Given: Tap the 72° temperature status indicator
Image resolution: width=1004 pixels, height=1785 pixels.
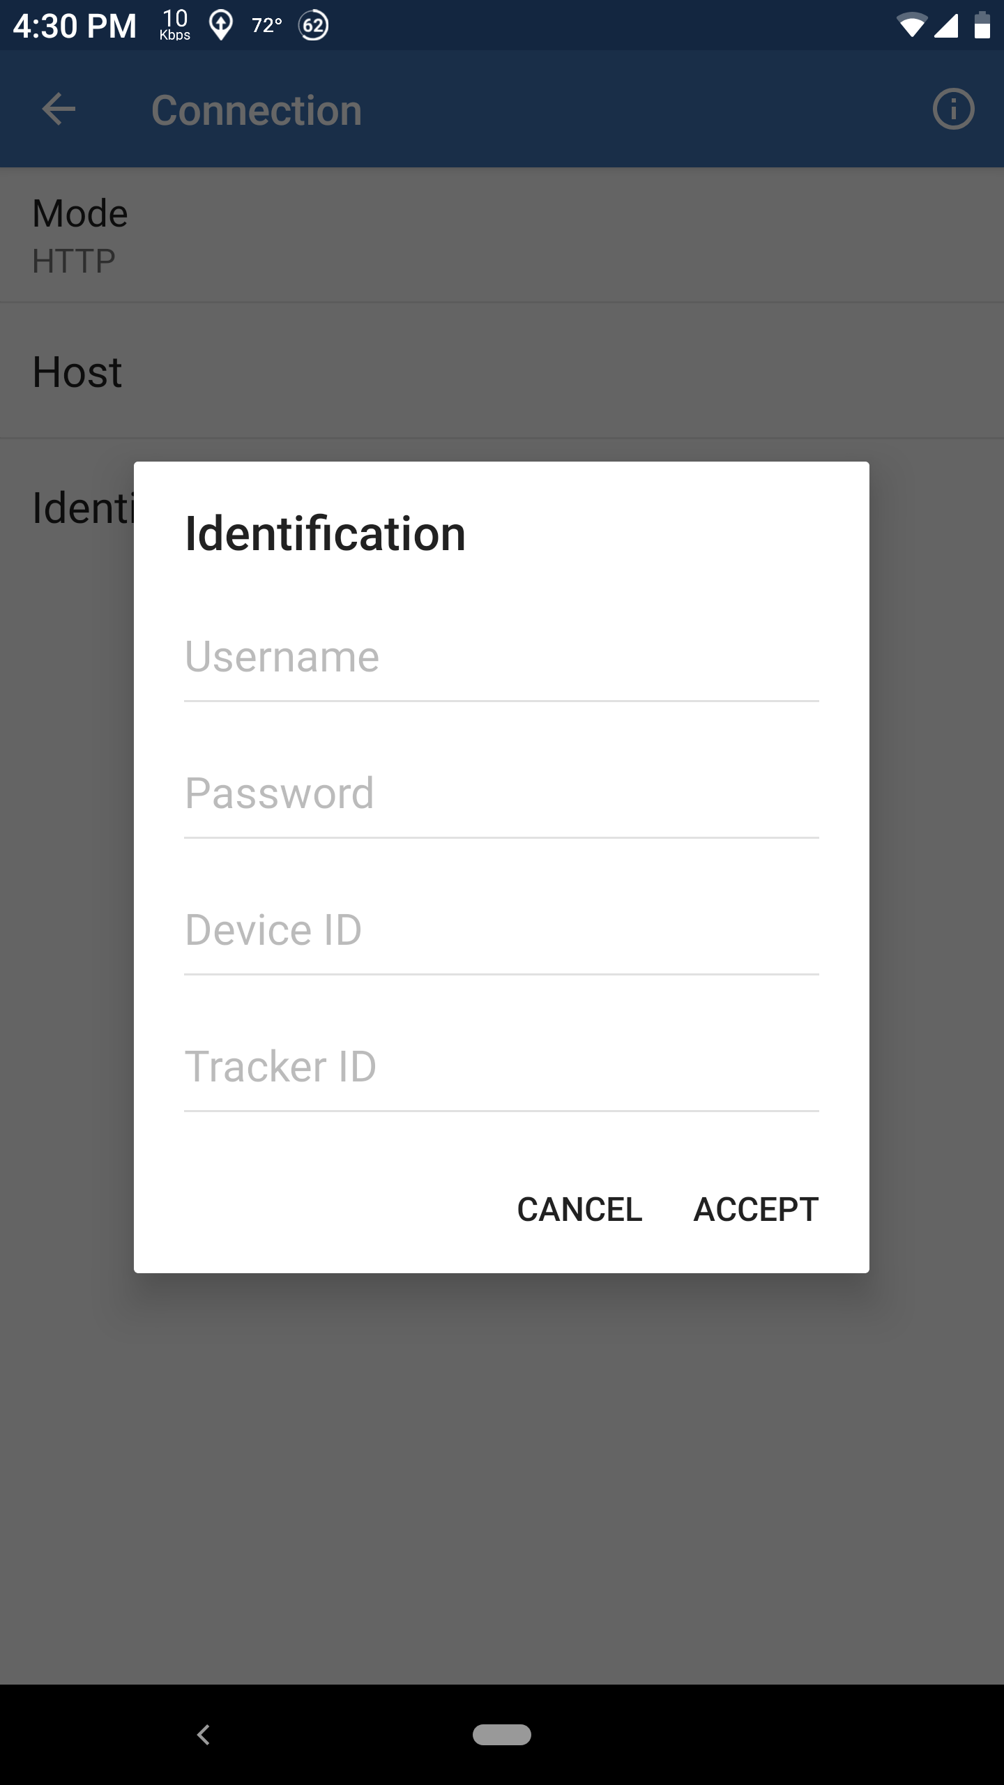Looking at the screenshot, I should [x=267, y=26].
